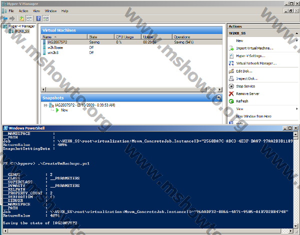Select the IAG2007SP2 virtual machine row
300x235 pixels.
pos(131,42)
